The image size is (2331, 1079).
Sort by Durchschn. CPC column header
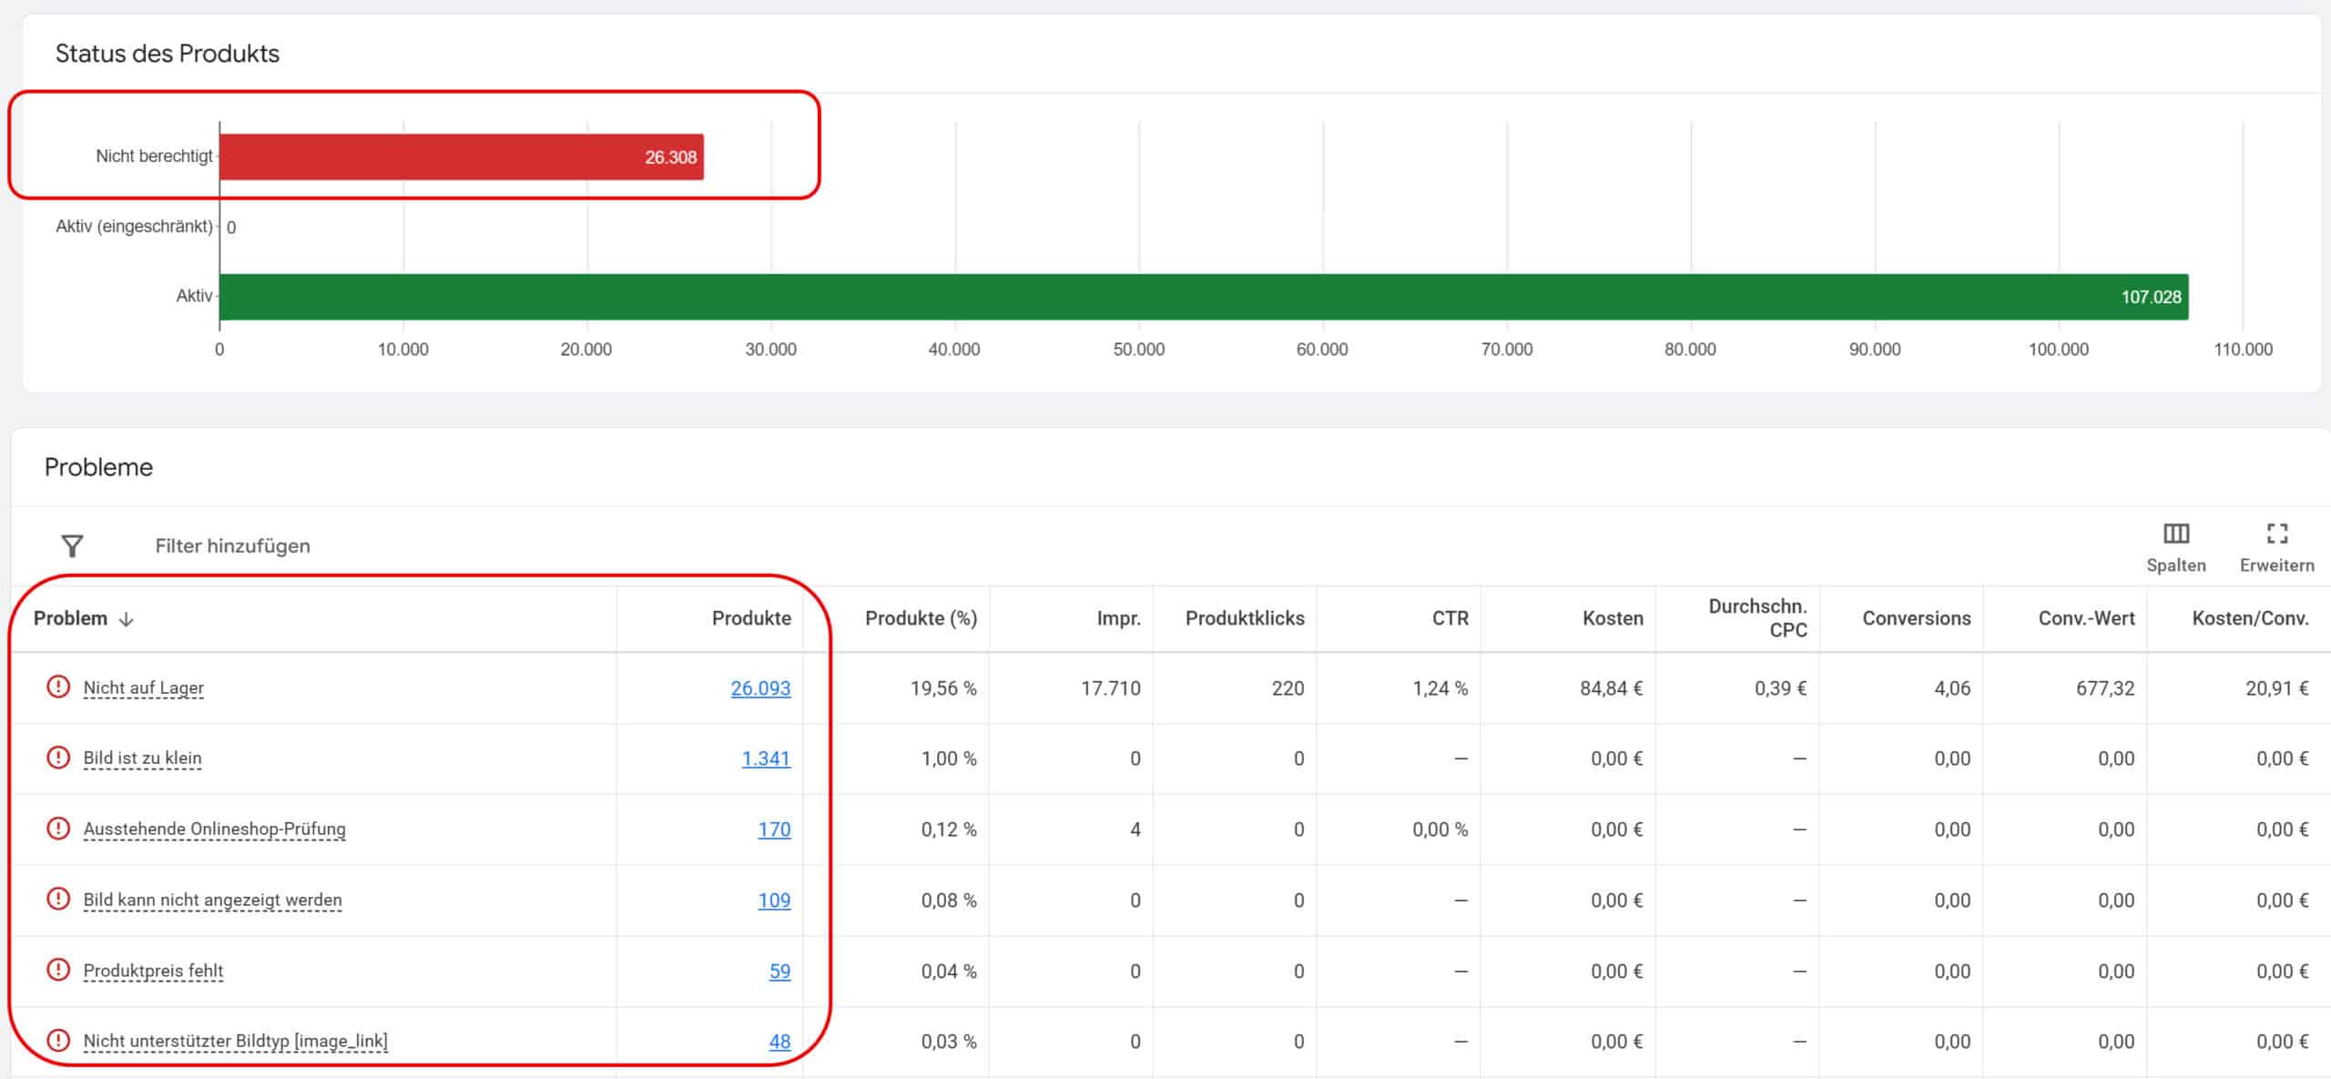click(x=1757, y=618)
